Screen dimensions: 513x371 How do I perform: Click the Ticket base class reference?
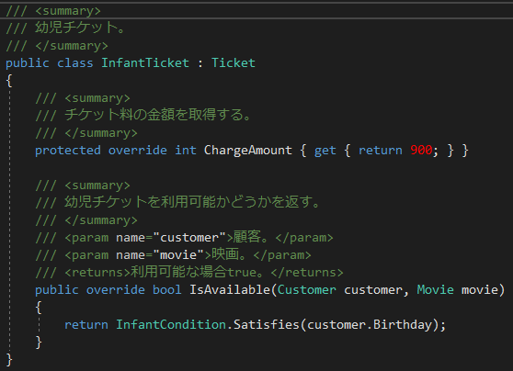pyautogui.click(x=234, y=62)
